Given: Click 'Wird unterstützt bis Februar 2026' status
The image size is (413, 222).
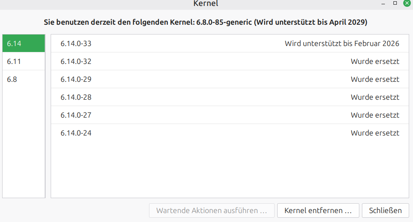Looking at the screenshot, I should (x=342, y=43).
